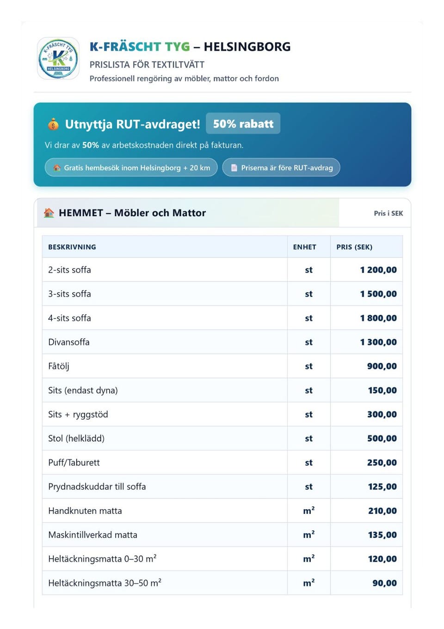This screenshot has height=629, width=444.
Task: Click the document icon in the Priserna pill
Action: [234, 168]
